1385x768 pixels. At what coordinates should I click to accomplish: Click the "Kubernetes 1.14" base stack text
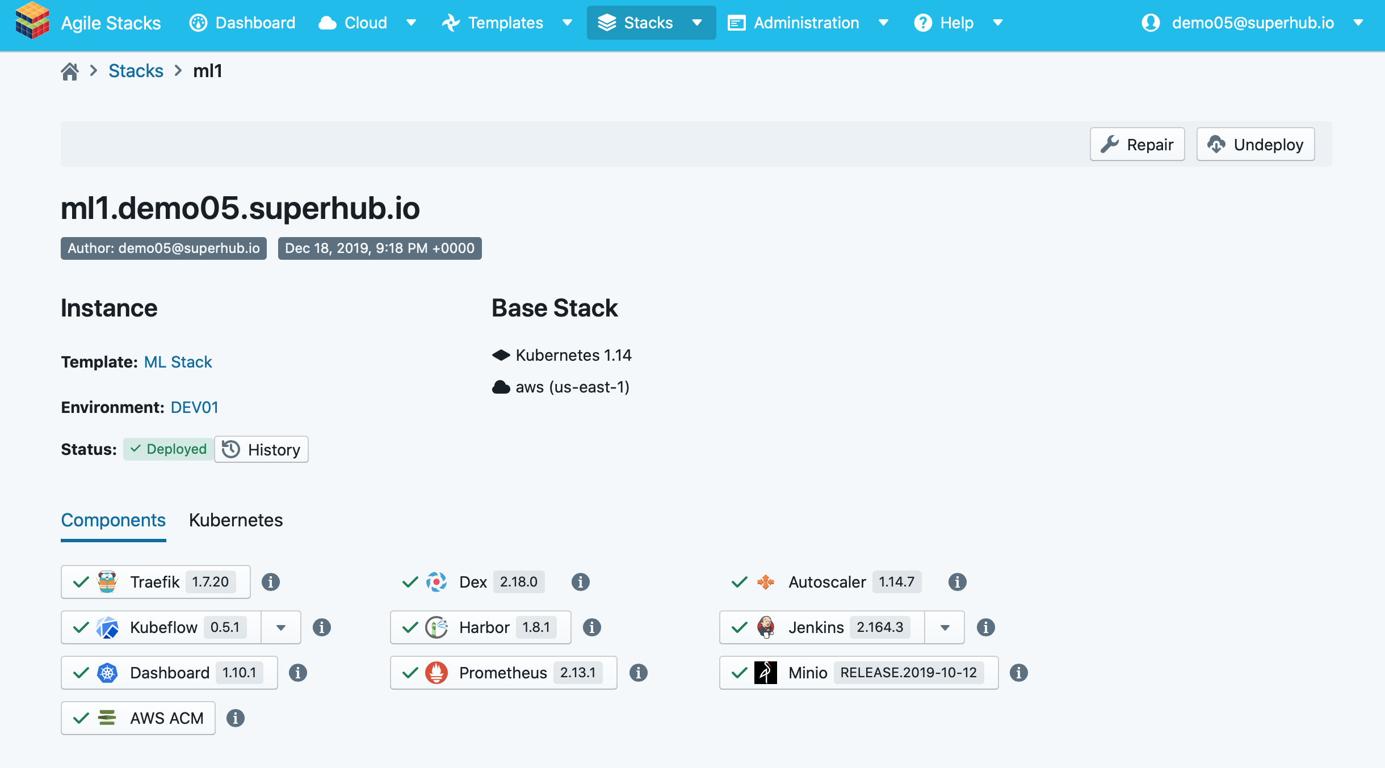pos(573,356)
